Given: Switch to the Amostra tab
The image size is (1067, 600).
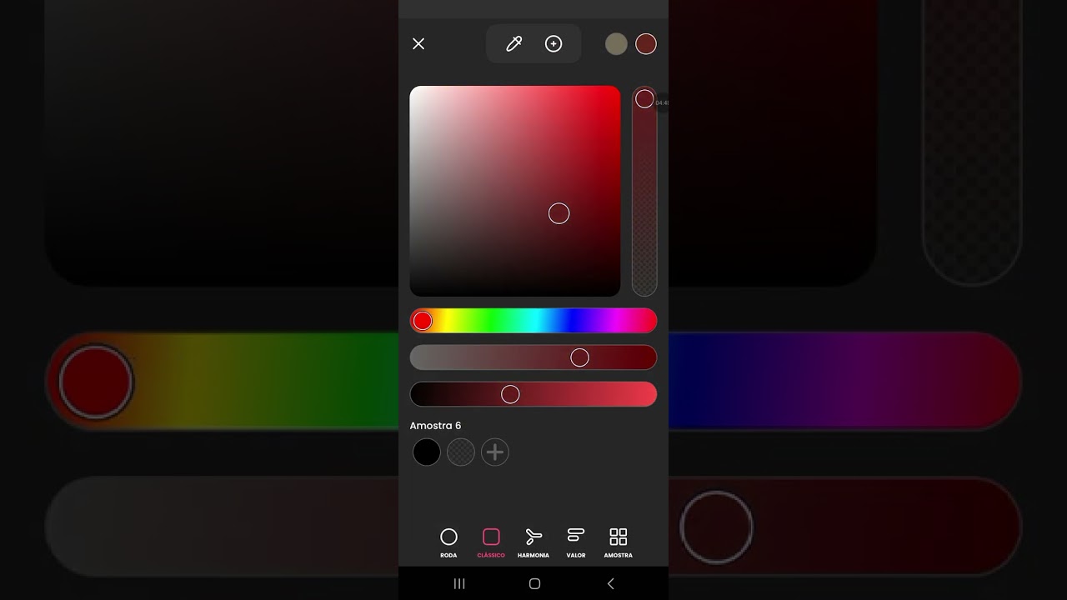Looking at the screenshot, I should pos(618,542).
